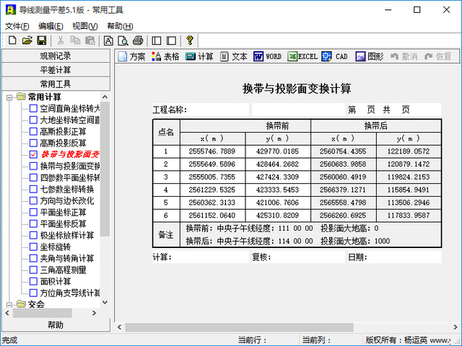Switch to the 观测记录 panel

56,56
